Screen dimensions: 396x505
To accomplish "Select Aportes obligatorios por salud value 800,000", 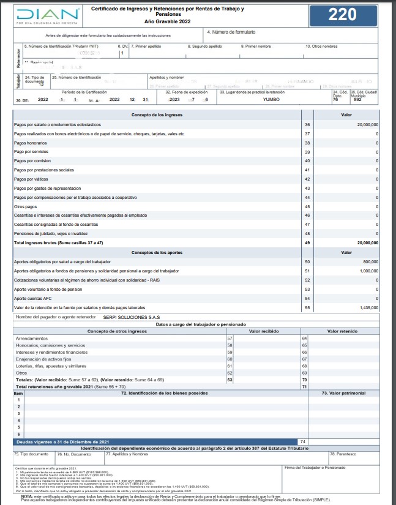I will tap(346, 262).
